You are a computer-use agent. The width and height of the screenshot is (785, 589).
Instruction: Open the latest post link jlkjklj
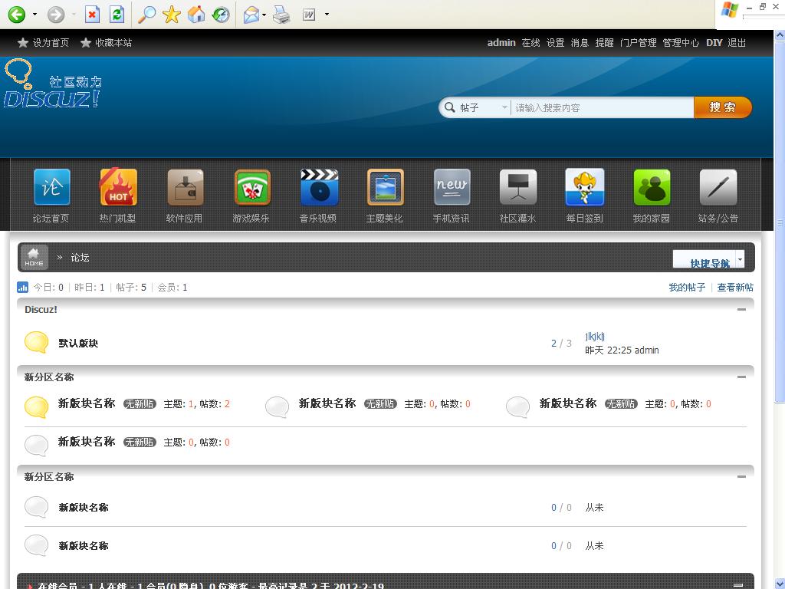click(x=595, y=336)
